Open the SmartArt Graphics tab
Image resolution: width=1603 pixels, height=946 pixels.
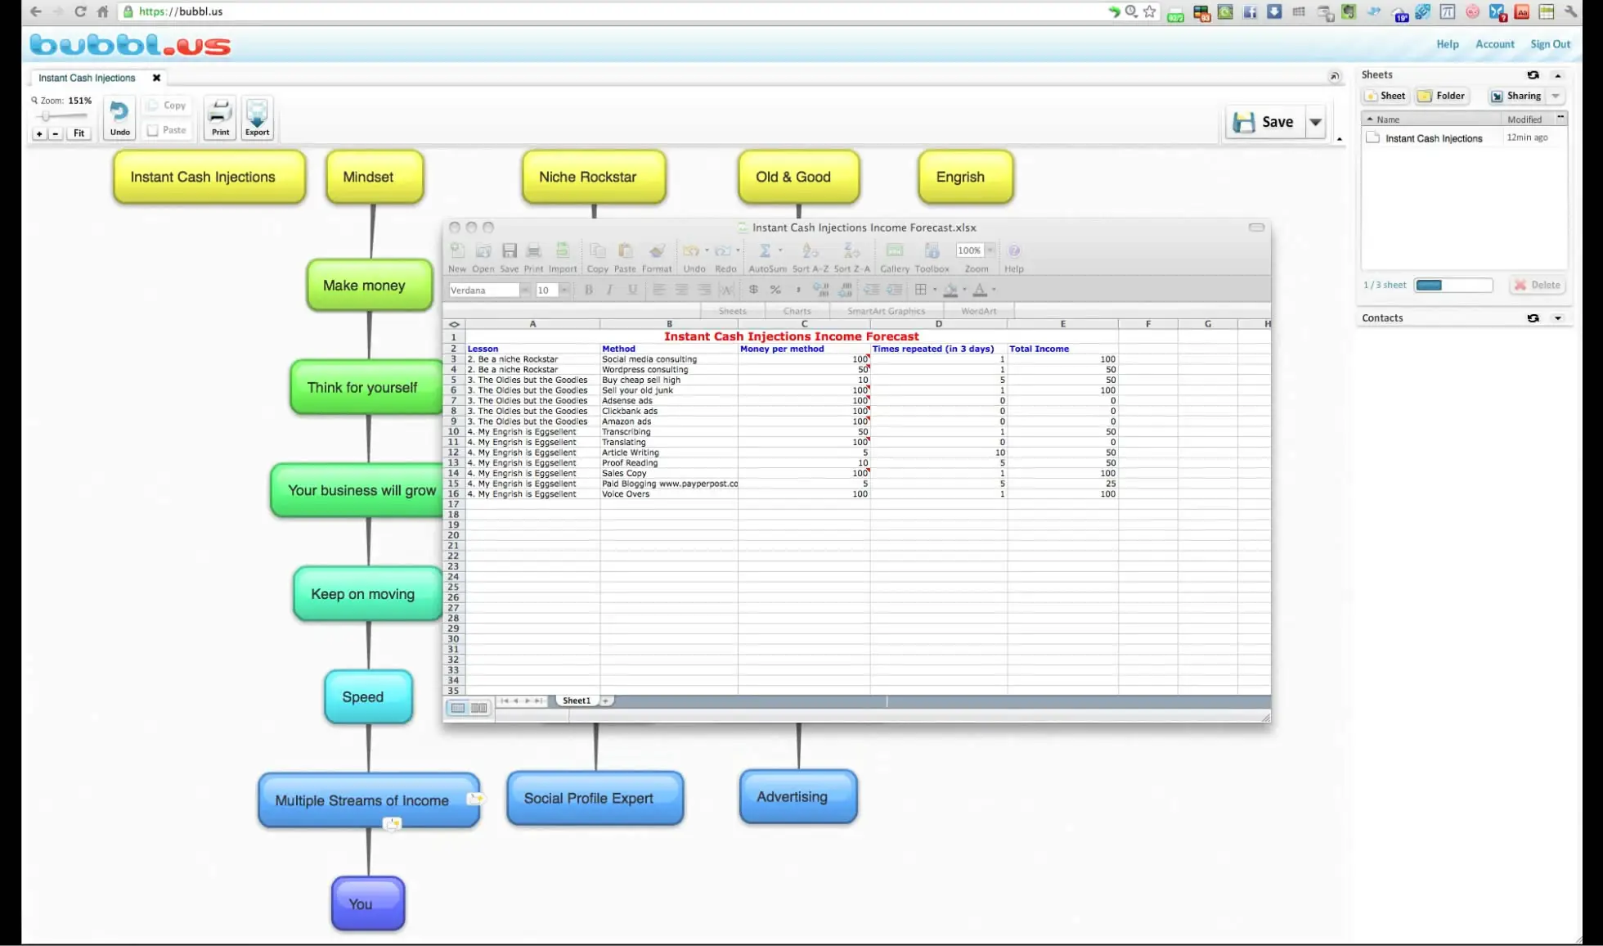pyautogui.click(x=886, y=311)
